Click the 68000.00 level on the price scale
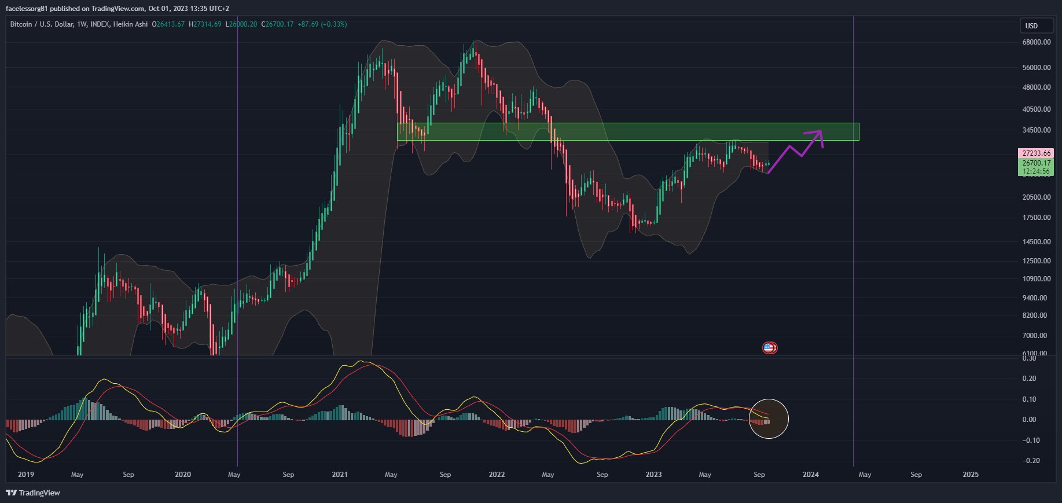The image size is (1062, 503). pyautogui.click(x=1036, y=42)
